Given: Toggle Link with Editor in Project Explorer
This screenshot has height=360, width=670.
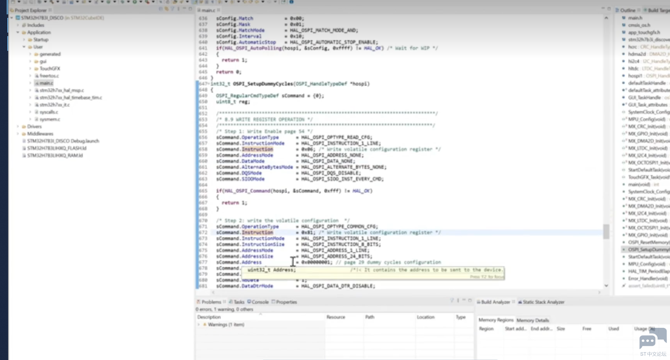Looking at the screenshot, I should (x=166, y=9).
